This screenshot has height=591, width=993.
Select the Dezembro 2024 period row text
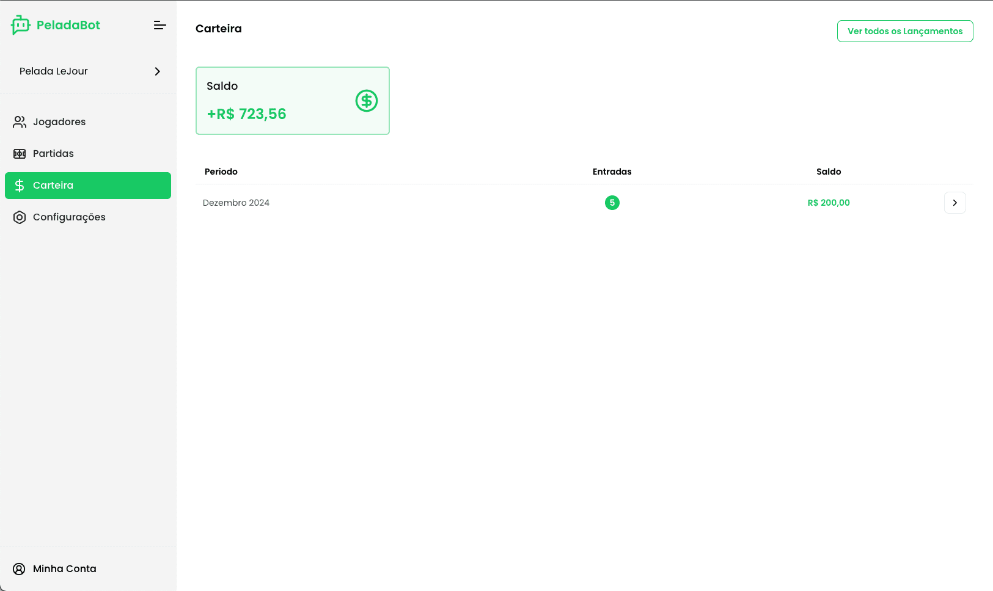click(x=236, y=203)
